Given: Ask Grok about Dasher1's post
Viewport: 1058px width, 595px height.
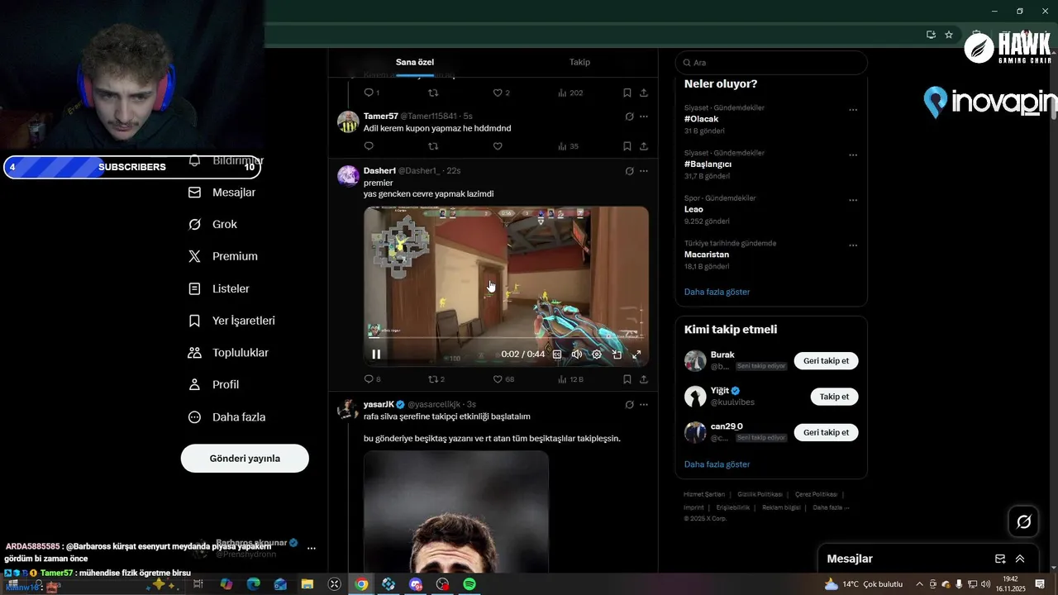Looking at the screenshot, I should [629, 171].
